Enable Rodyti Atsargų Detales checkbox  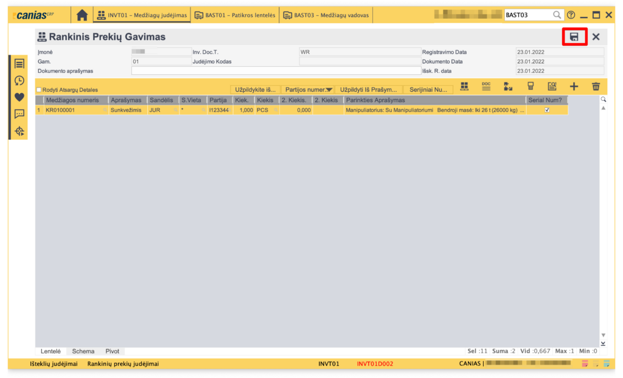(40, 90)
